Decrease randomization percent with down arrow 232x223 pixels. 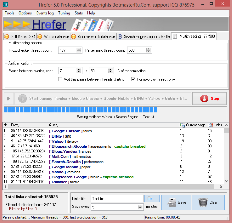click(x=110, y=72)
